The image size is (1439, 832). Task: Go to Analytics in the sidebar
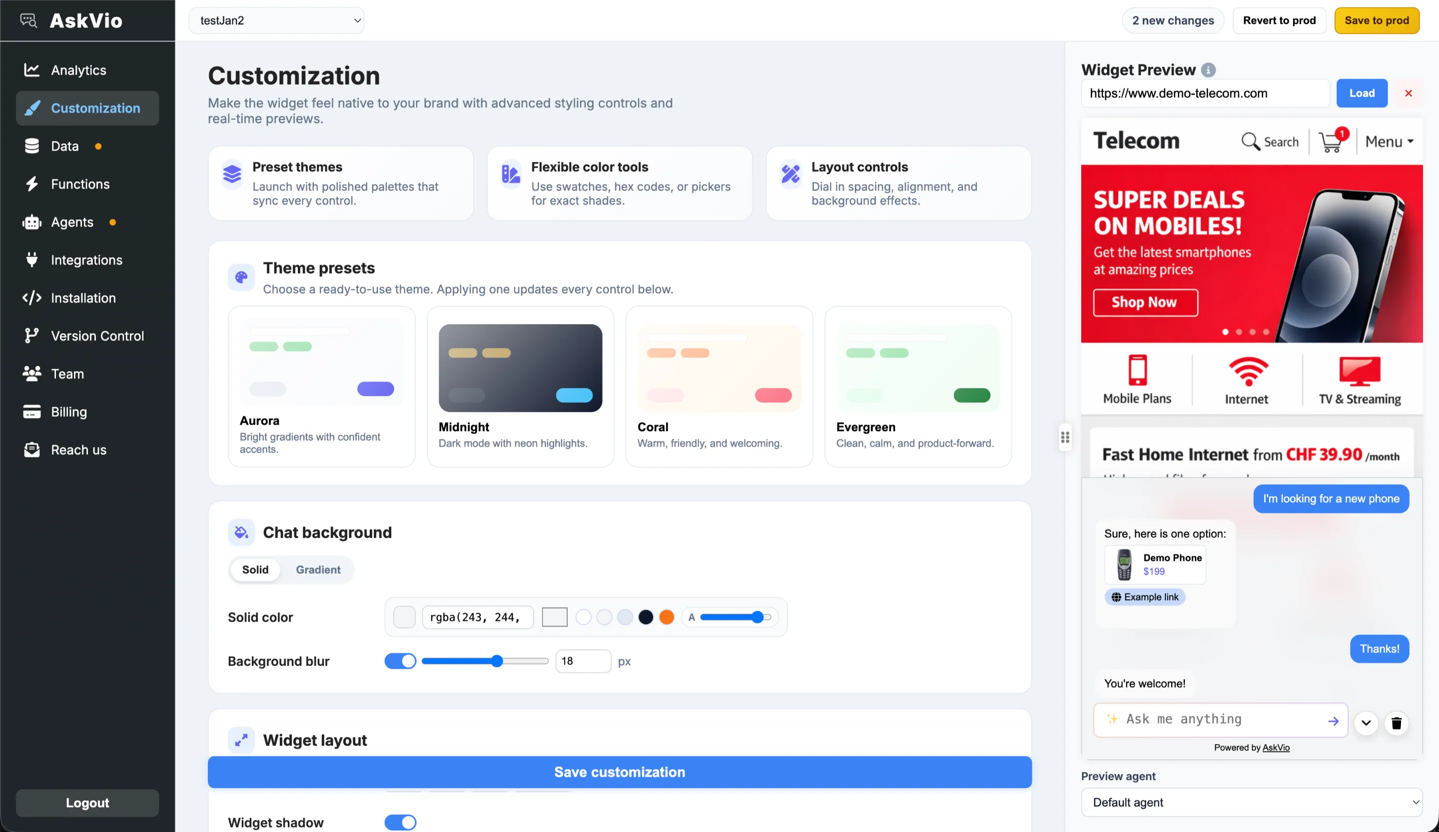[78, 69]
